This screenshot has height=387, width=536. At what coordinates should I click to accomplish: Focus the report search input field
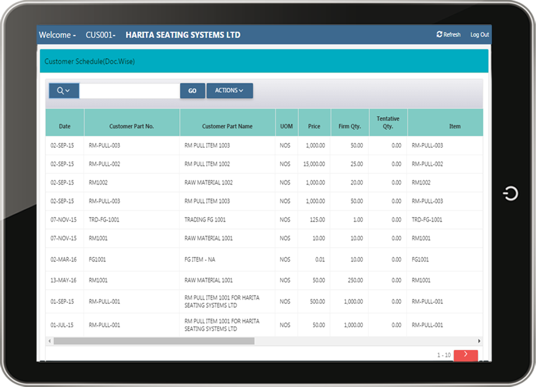pyautogui.click(x=130, y=91)
